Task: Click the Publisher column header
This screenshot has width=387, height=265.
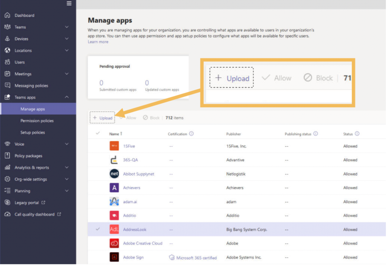Action: 234,134
